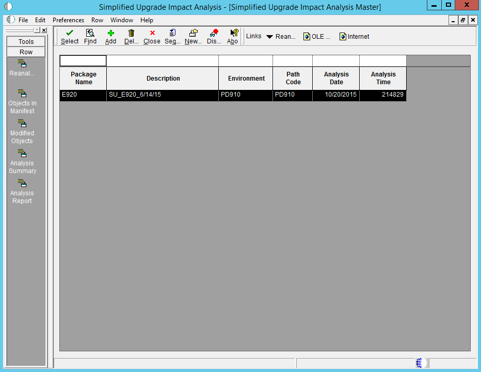Click the SU_E920_6/14/15 description cell
Image resolution: width=481 pixels, height=372 pixels.
click(x=163, y=95)
